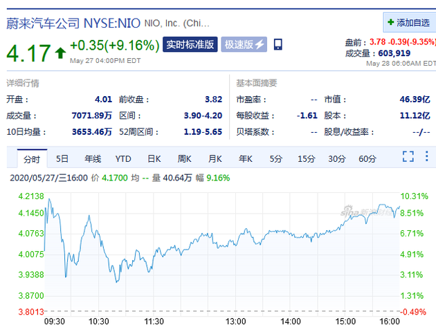
Task: Open the 日K candlestick tab
Action: pos(154,159)
